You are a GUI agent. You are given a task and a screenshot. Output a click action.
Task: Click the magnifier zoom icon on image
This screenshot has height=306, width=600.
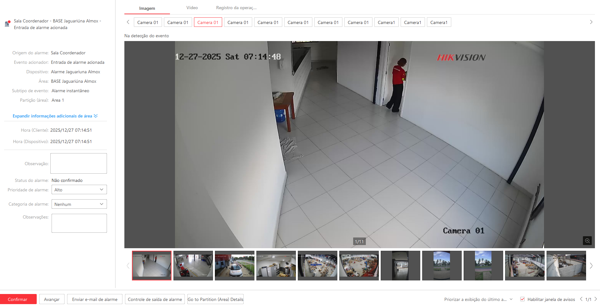(587, 241)
